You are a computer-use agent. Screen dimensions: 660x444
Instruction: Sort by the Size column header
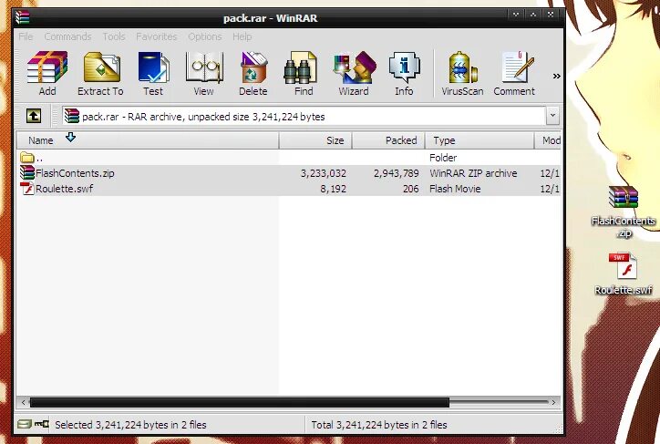point(315,140)
